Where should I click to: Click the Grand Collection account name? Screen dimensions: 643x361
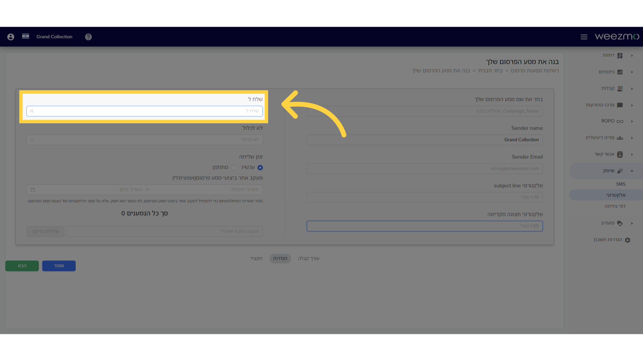(x=54, y=37)
